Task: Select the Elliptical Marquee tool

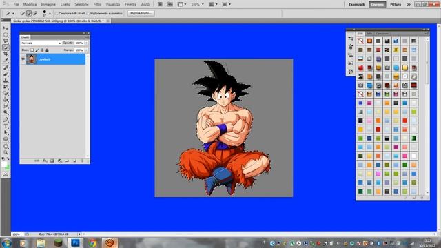Action: coord(6,34)
